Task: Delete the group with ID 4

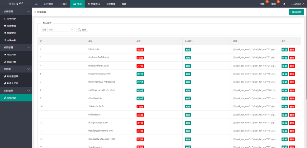Action: point(292,66)
